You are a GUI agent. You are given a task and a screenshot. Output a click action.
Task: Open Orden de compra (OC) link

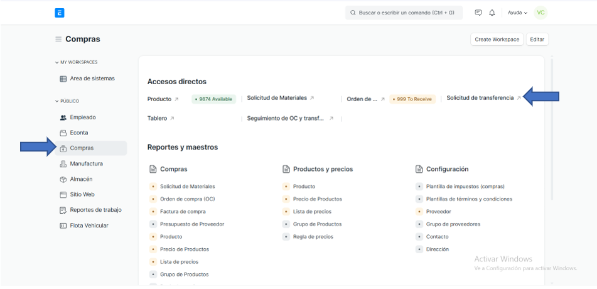pos(188,199)
